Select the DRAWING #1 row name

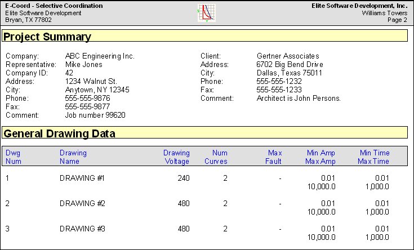(82, 178)
